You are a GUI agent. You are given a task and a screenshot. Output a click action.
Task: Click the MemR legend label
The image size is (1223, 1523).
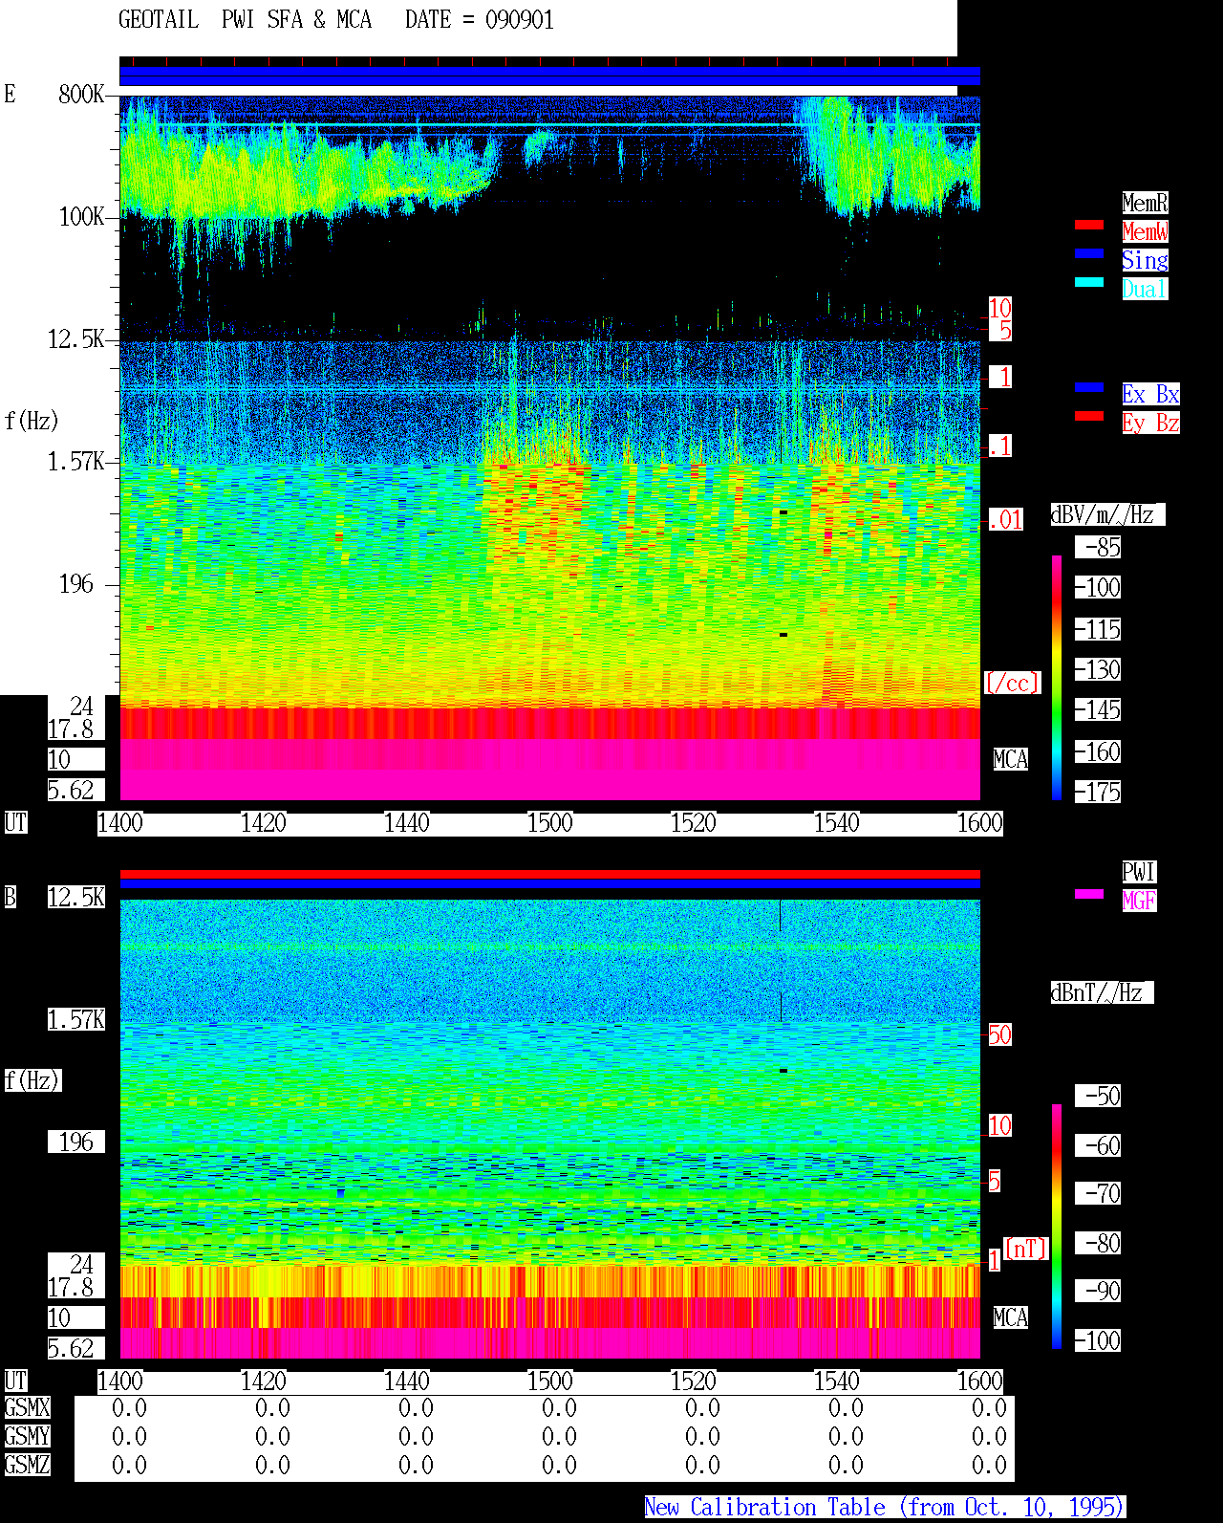pos(1145,203)
